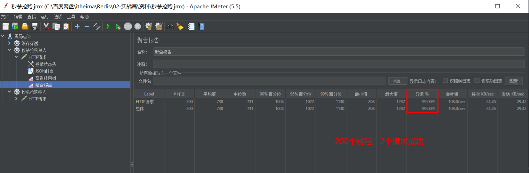Click the flask icon of 黑马点评 test plan
This screenshot has width=529, height=173.
point(10,36)
